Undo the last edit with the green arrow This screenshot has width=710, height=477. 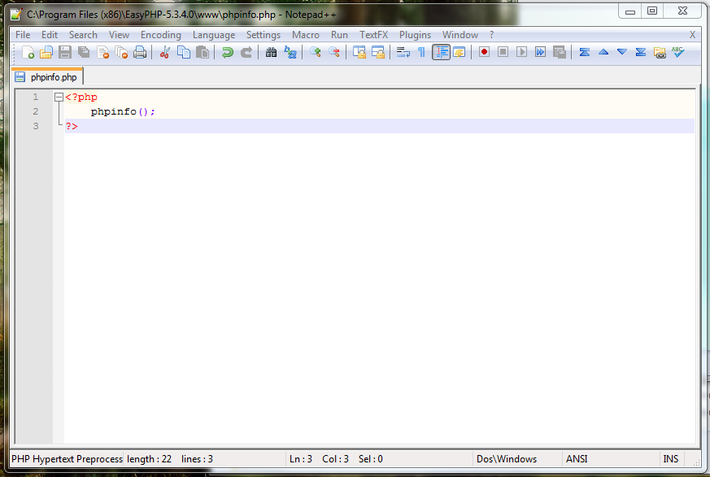click(x=227, y=53)
